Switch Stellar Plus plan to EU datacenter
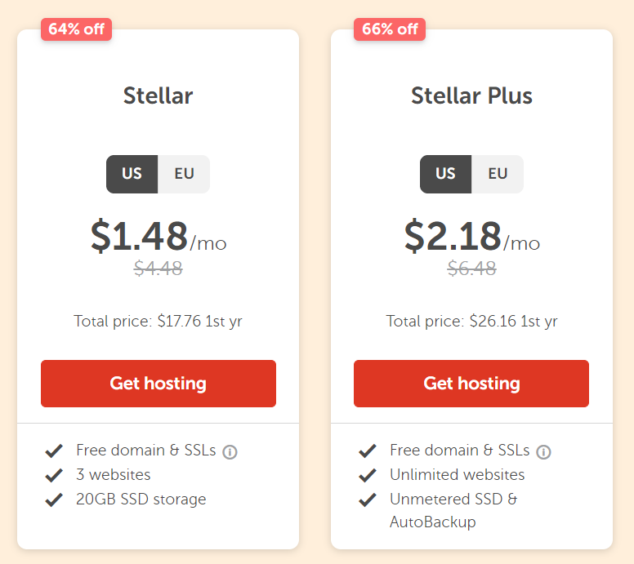The height and width of the screenshot is (564, 634). 498,174
